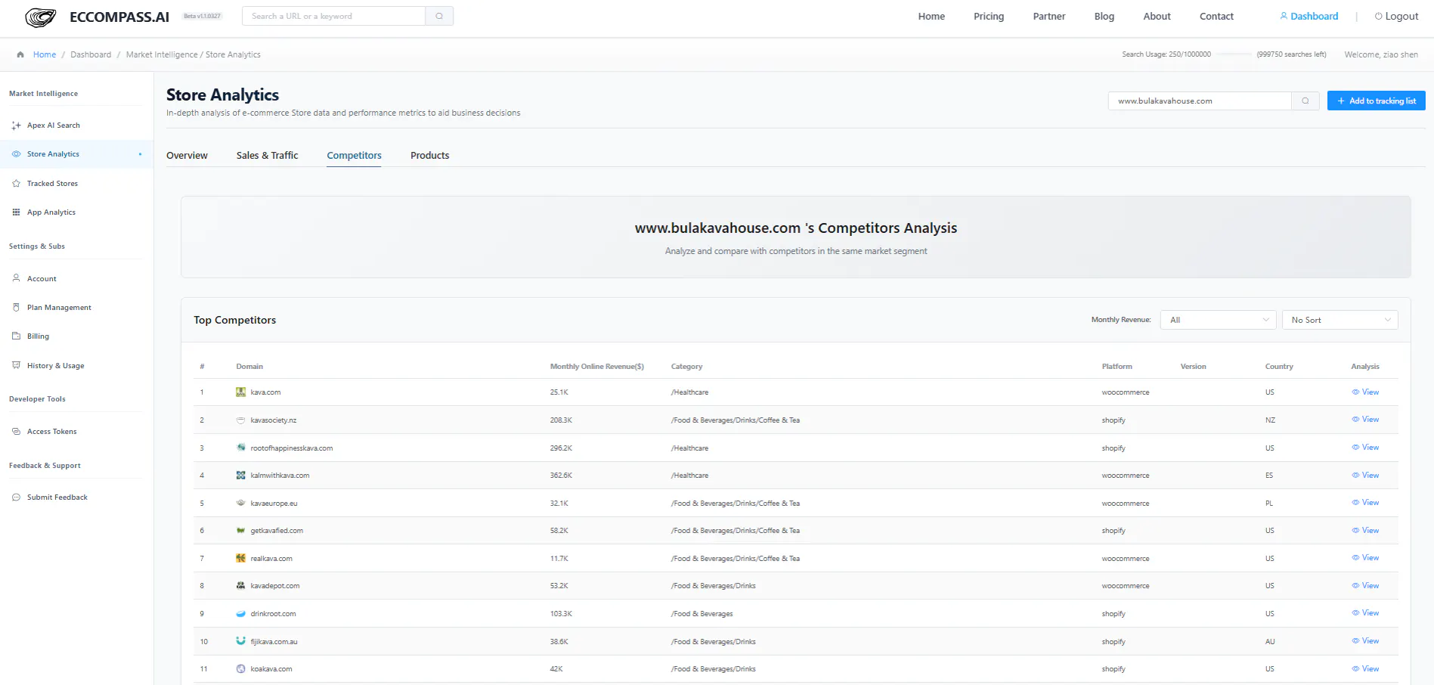Click Add to tracking list button
This screenshot has width=1434, height=685.
click(1376, 101)
